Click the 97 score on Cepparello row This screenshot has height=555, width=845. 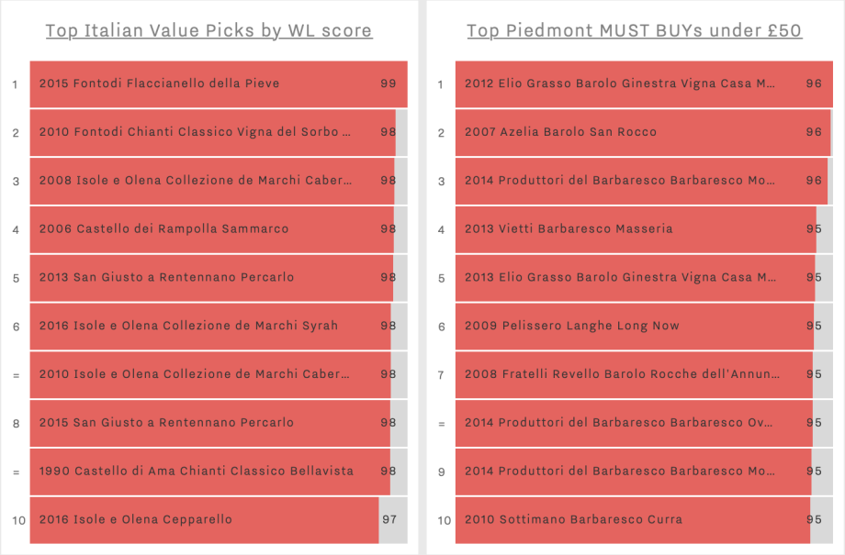389,519
